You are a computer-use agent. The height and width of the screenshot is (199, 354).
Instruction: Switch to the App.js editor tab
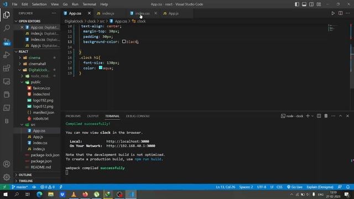coord(173,13)
